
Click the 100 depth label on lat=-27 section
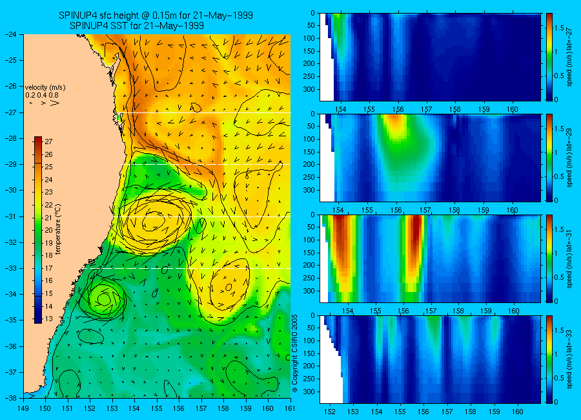(x=309, y=38)
